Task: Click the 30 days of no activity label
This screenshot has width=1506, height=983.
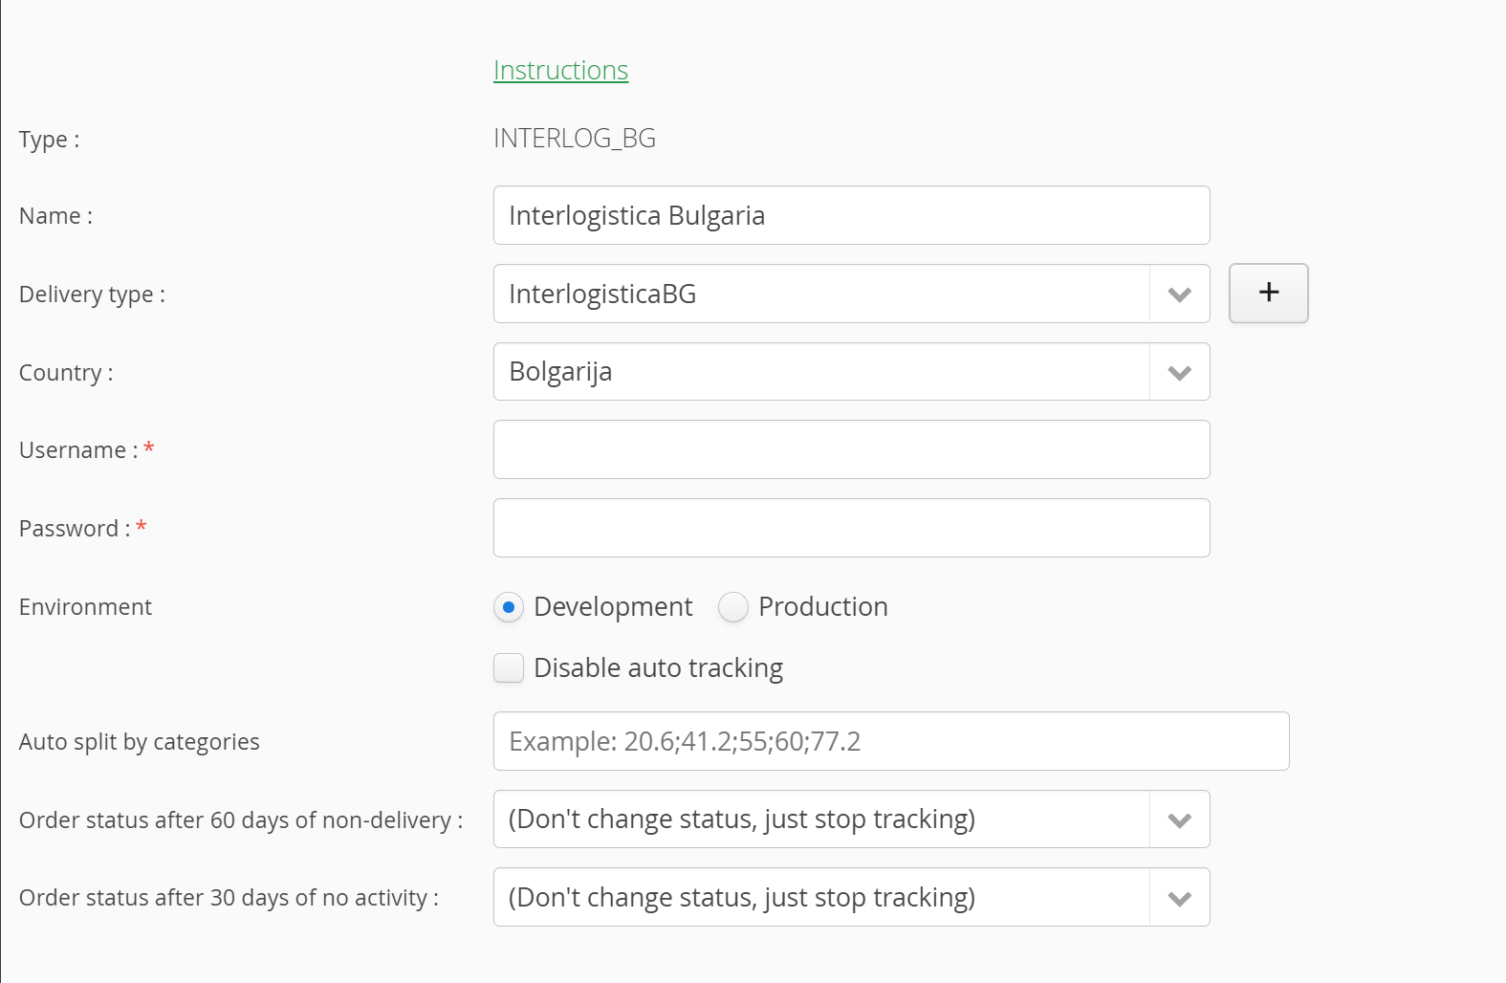Action: pos(229,898)
